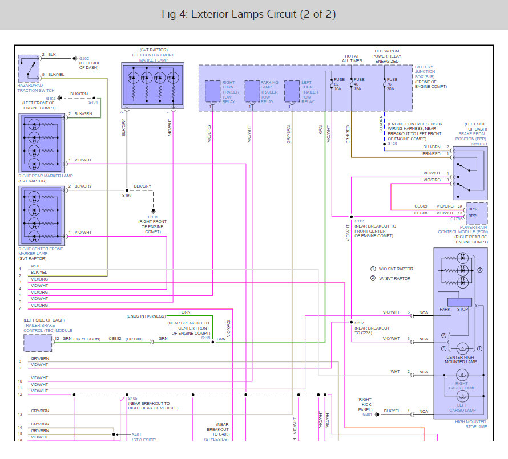Click the Fuse 82 10A symbol
Viewport: 508px width, 459px height.
coord(332,84)
